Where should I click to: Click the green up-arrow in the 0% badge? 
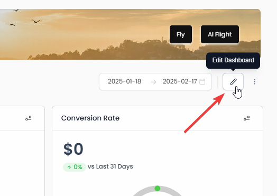point(69,167)
